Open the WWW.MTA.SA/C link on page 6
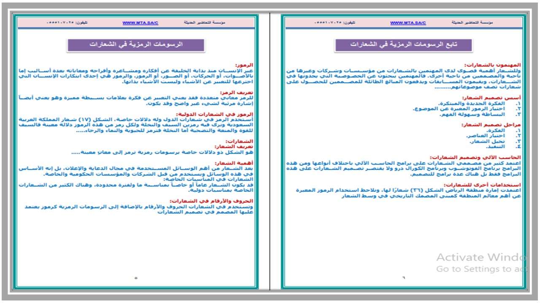This screenshot has width=540, height=303. tap(408, 23)
